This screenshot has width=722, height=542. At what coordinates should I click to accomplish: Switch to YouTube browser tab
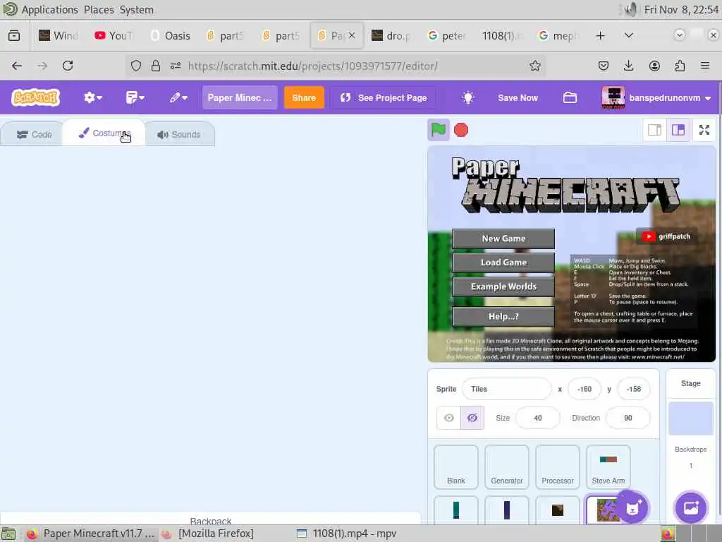(114, 35)
